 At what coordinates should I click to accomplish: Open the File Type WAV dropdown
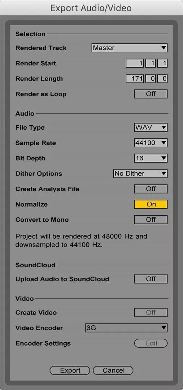151,127
